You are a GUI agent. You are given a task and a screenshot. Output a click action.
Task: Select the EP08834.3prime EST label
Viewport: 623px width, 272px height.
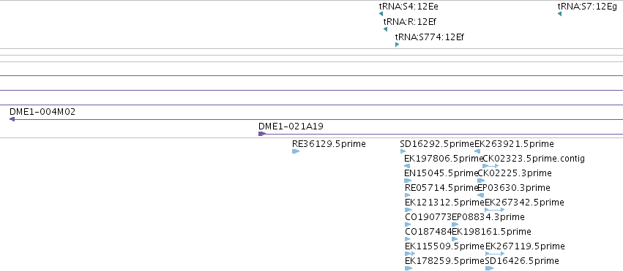pos(488,217)
